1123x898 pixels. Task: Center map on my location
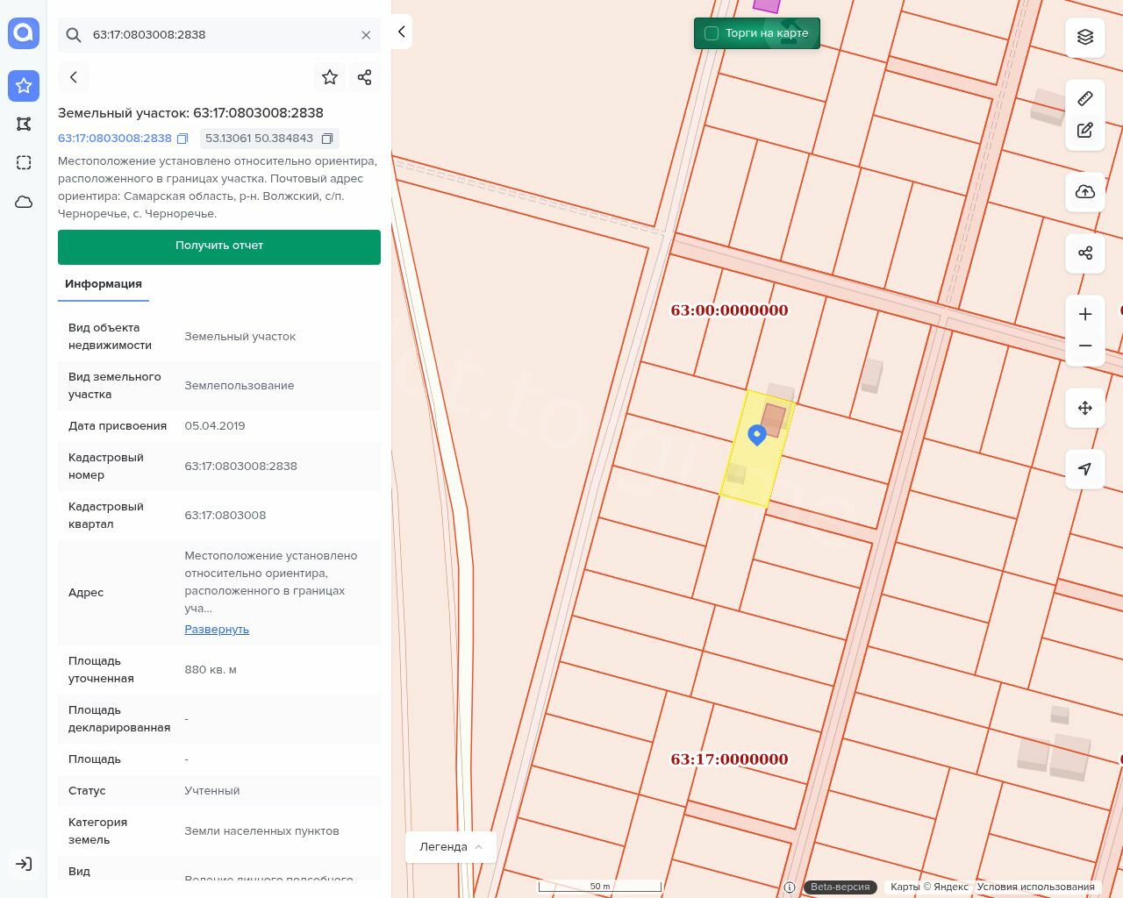pyautogui.click(x=1085, y=469)
